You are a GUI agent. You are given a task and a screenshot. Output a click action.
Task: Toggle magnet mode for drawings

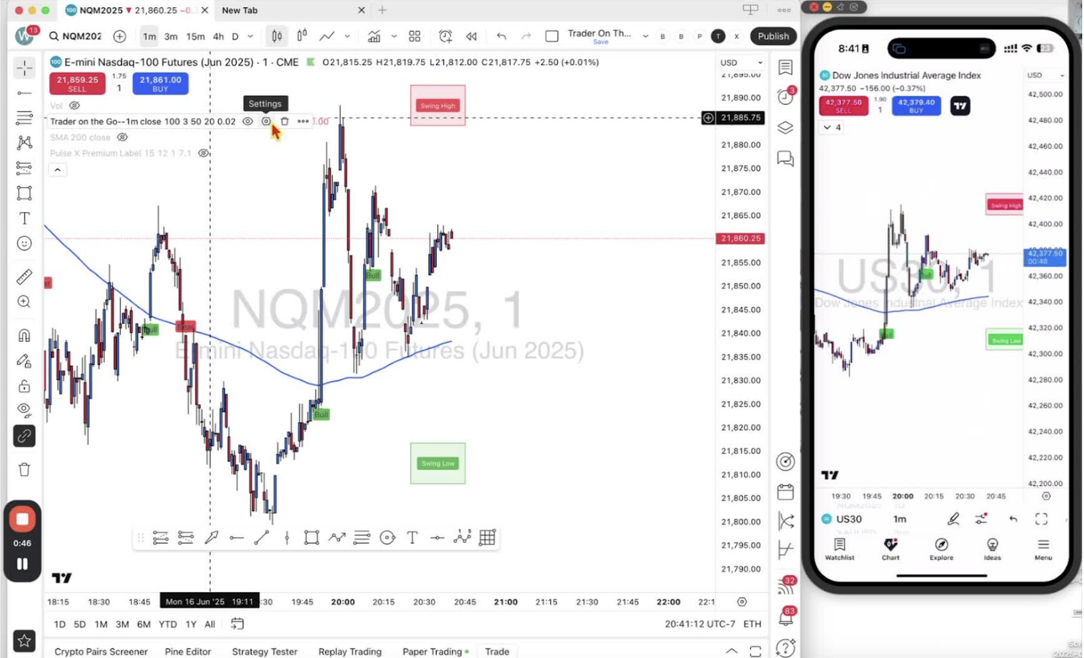point(25,335)
